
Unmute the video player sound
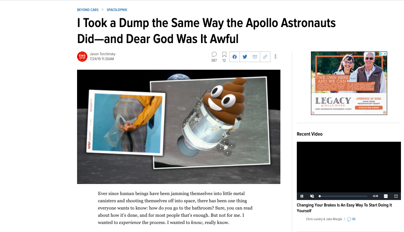pyautogui.click(x=312, y=196)
